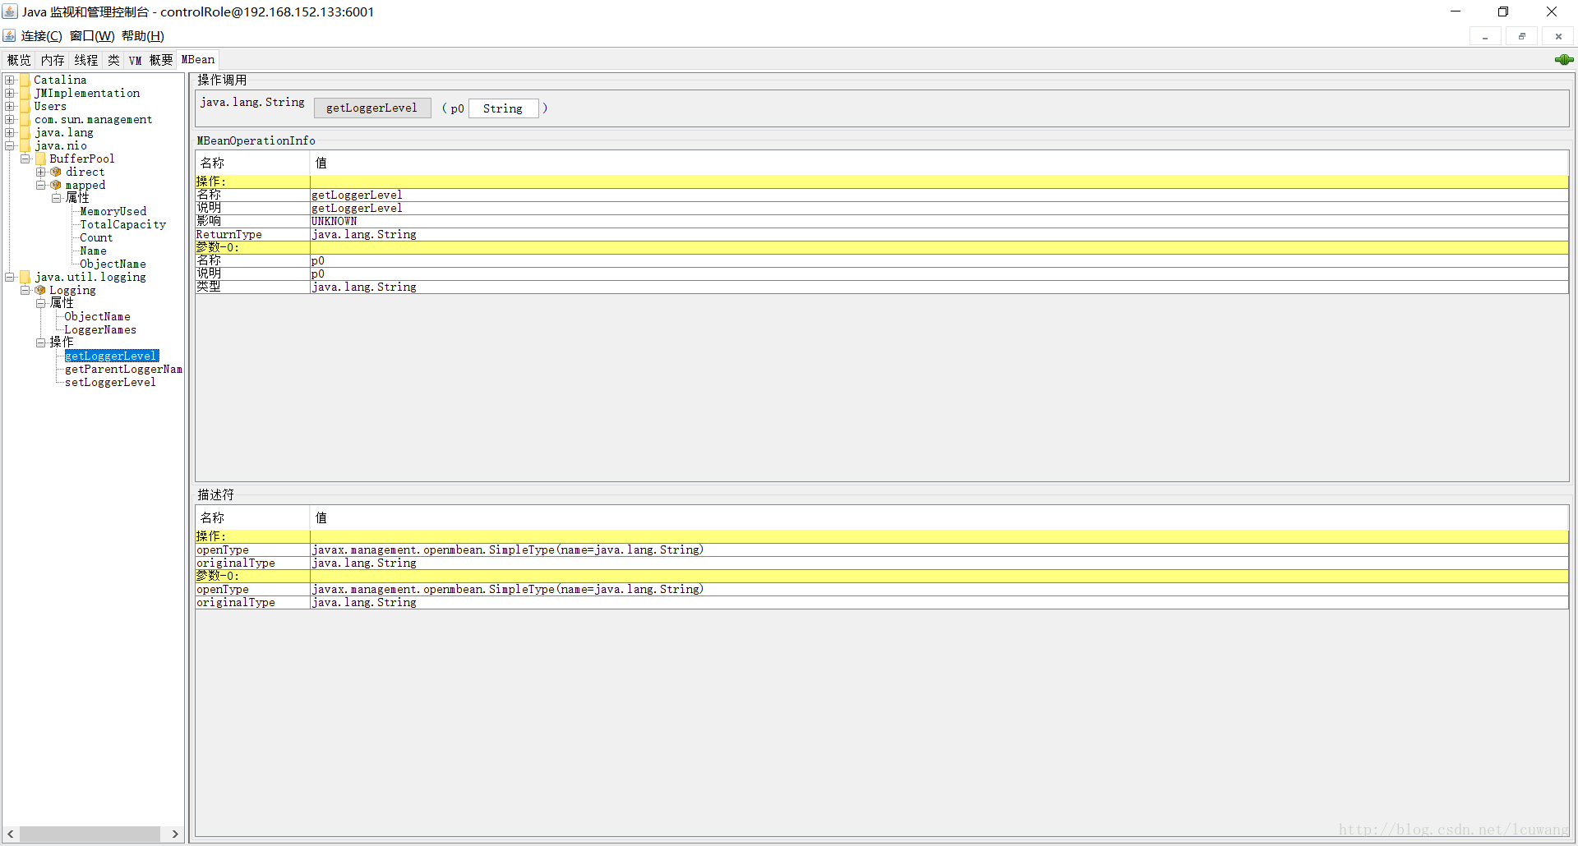Invoke the getLoggerLevel operation button
Image resolution: width=1578 pixels, height=846 pixels.
click(x=372, y=108)
